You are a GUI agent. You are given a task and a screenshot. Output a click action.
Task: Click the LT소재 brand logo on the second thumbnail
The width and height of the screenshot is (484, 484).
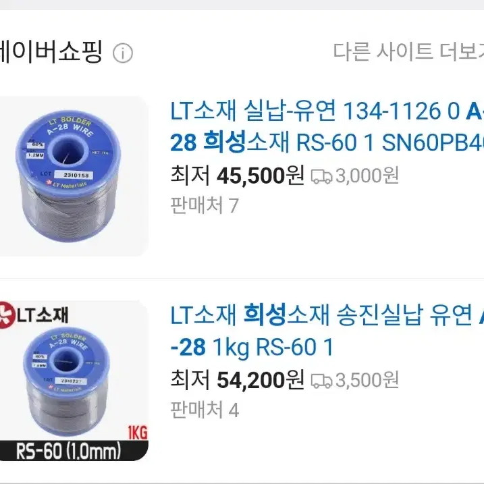point(34,315)
